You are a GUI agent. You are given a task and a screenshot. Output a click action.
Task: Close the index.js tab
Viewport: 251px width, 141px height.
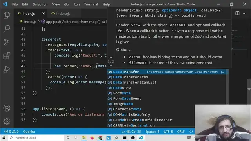[43, 14]
